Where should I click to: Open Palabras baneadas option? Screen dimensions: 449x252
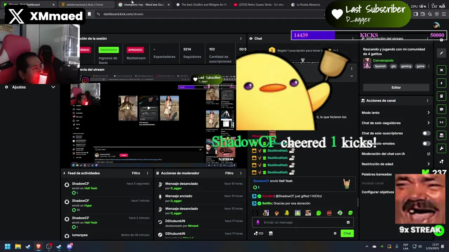point(377,174)
